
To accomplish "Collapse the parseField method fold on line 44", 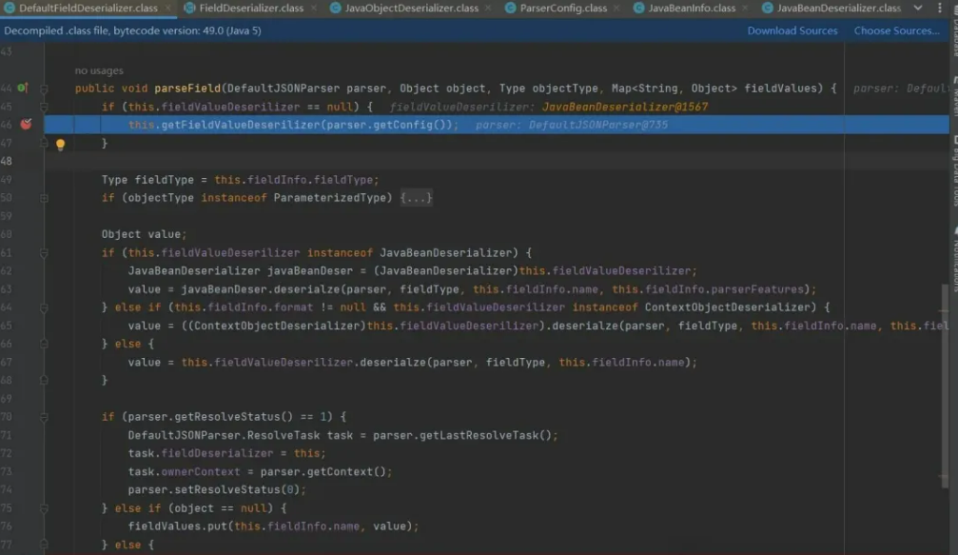I will pyautogui.click(x=44, y=89).
